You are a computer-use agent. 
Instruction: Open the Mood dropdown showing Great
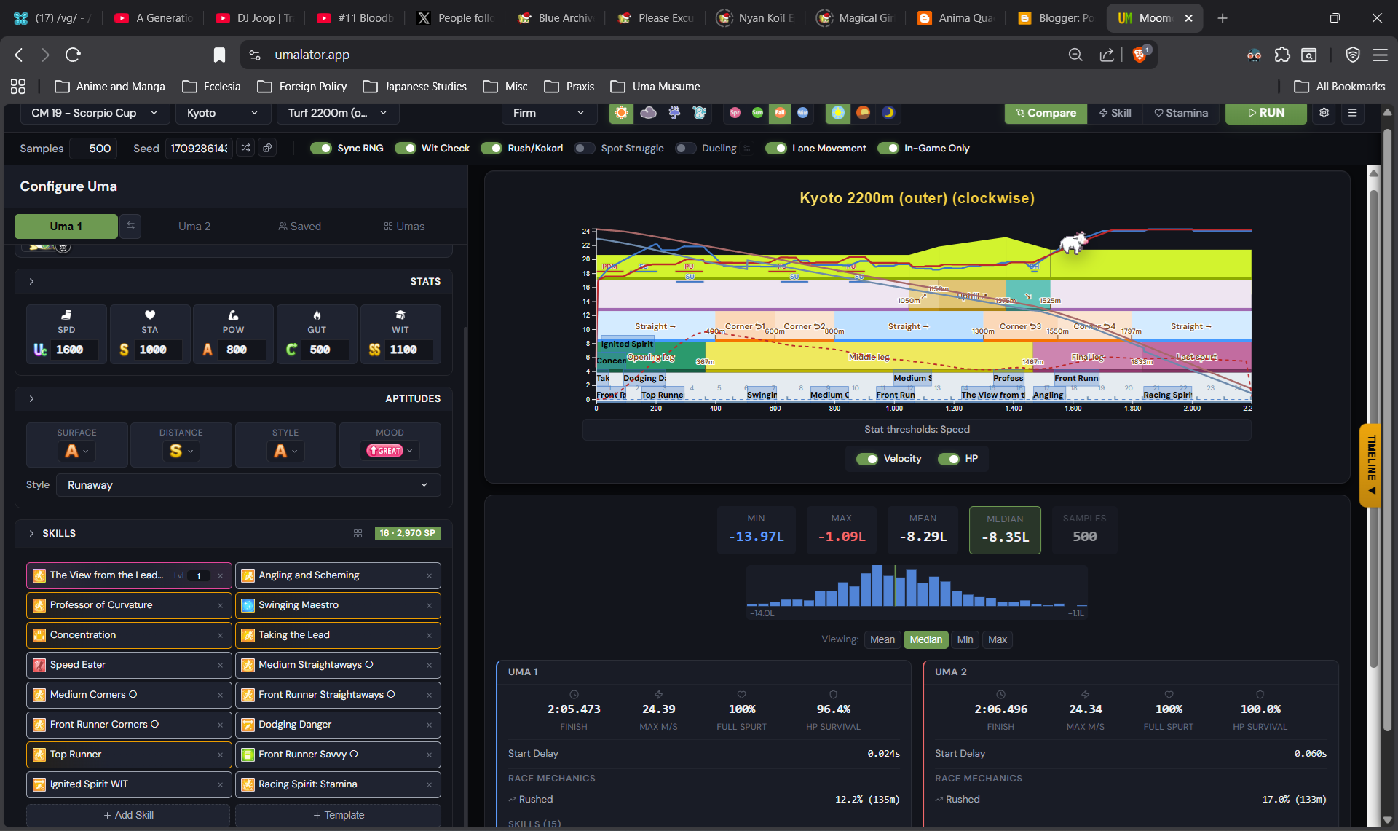click(x=390, y=451)
